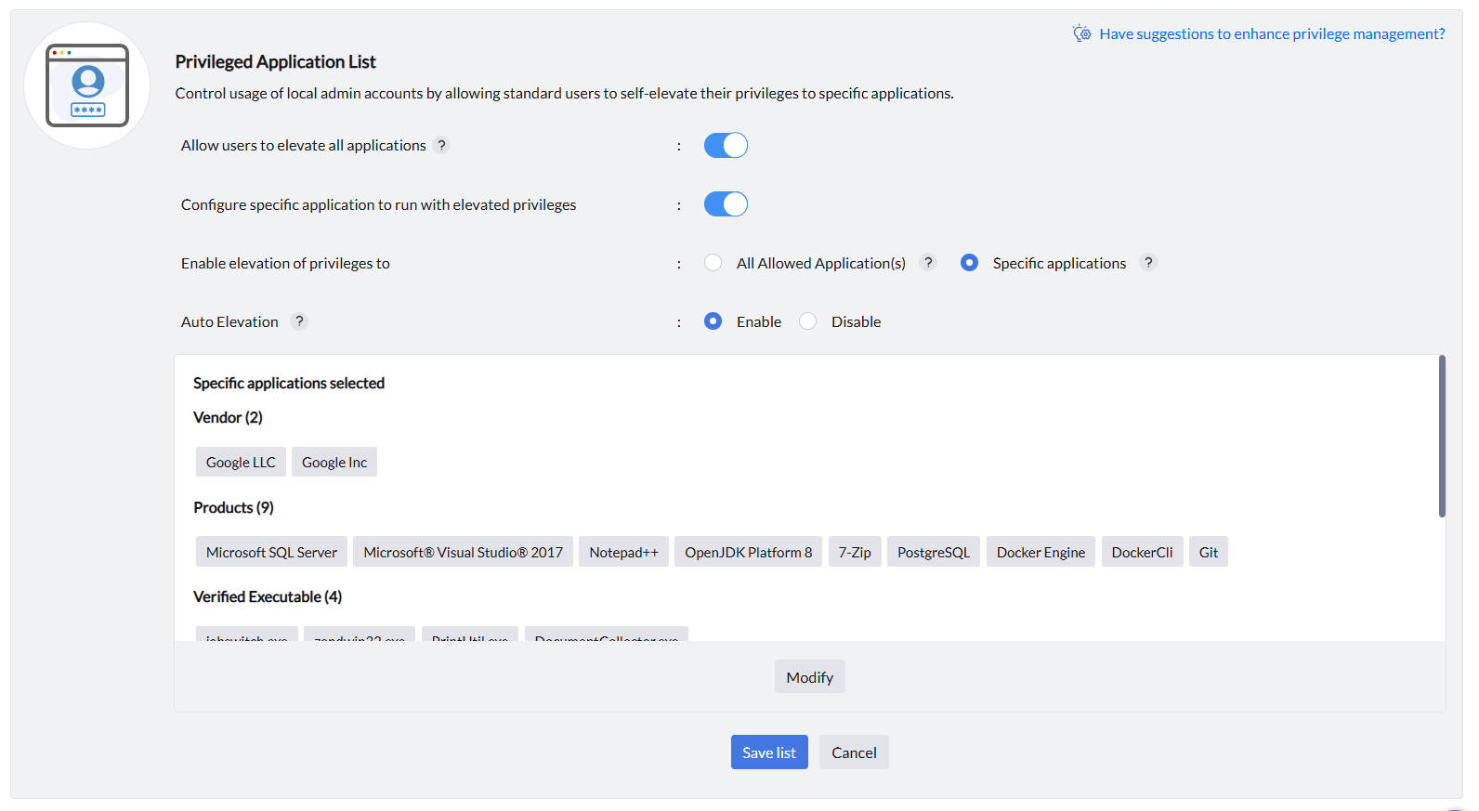
Task: Click the Google LLC vendor tag
Action: [x=241, y=462]
